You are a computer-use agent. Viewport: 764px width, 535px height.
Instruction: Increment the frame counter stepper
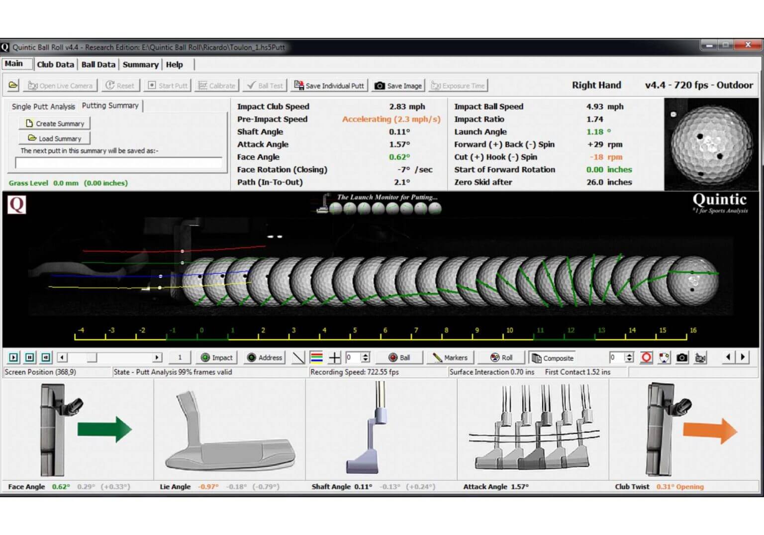tap(366, 355)
